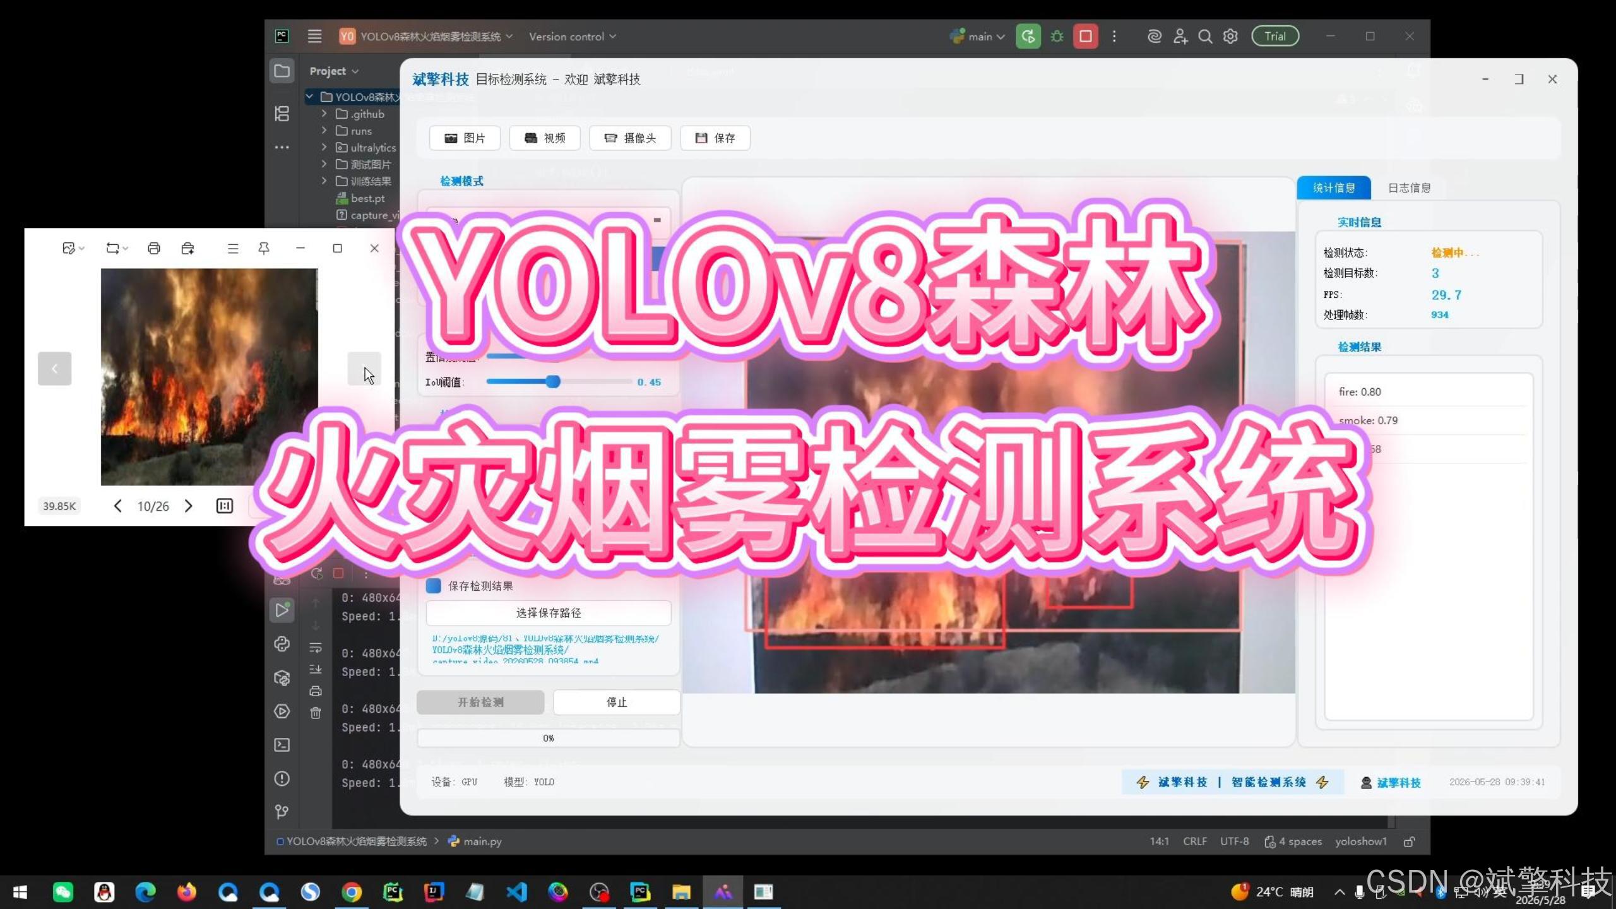Open Version control dropdown
The height and width of the screenshot is (909, 1616).
tap(573, 37)
